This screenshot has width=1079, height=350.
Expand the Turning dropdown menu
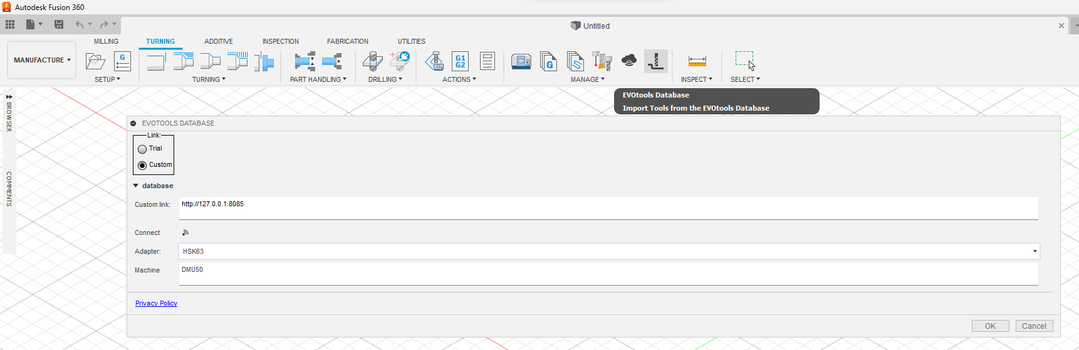coord(209,79)
